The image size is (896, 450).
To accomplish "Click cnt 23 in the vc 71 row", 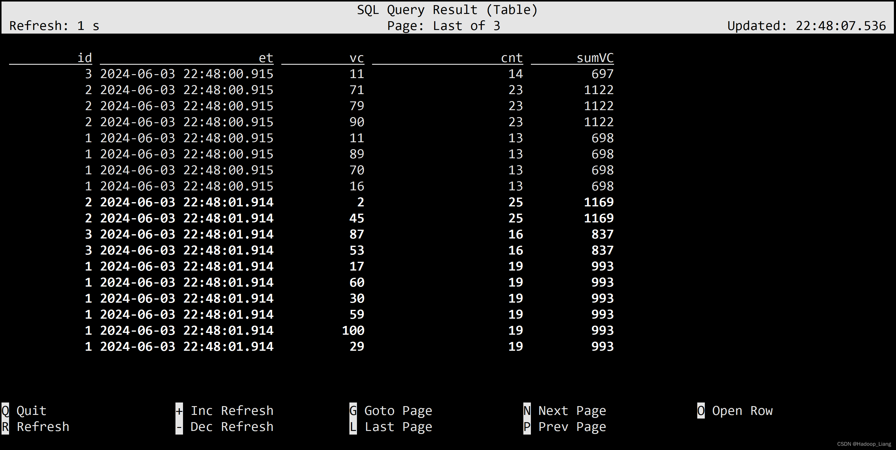I will 516,90.
